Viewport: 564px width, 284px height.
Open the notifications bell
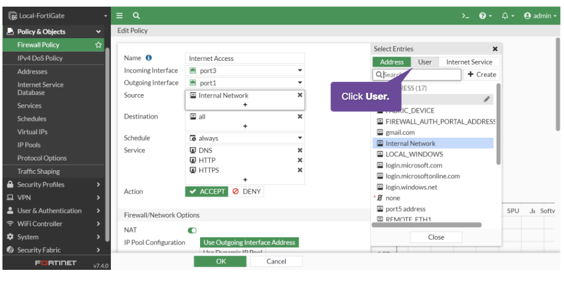[507, 16]
